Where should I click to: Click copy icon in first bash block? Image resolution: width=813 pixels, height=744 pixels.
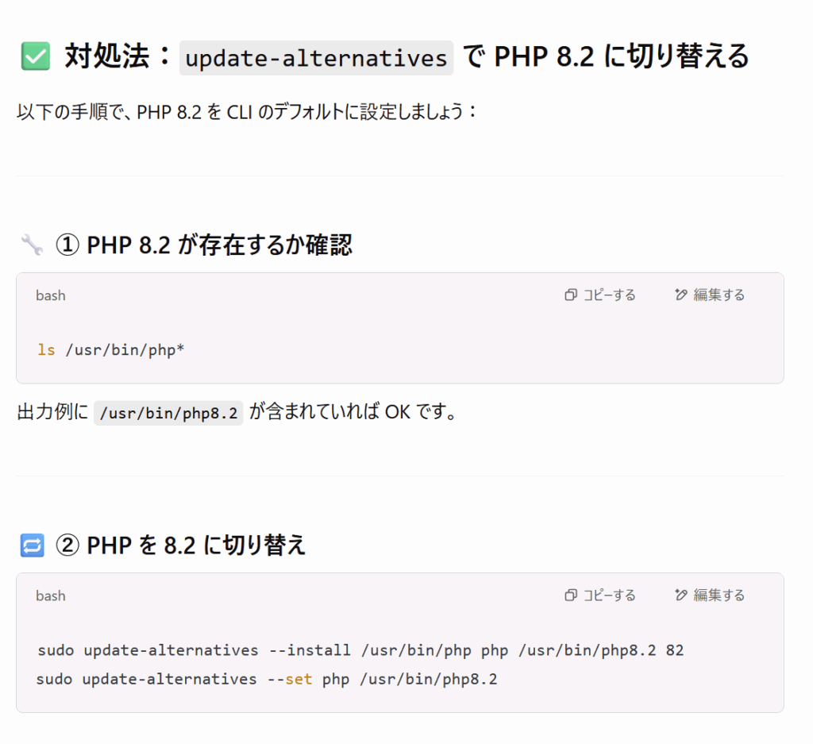click(x=570, y=295)
